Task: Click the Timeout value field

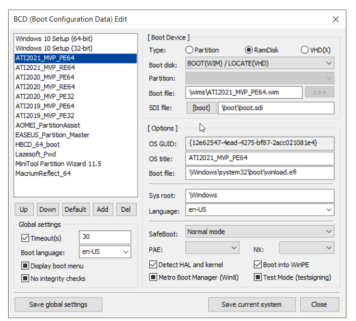Action: [x=105, y=237]
